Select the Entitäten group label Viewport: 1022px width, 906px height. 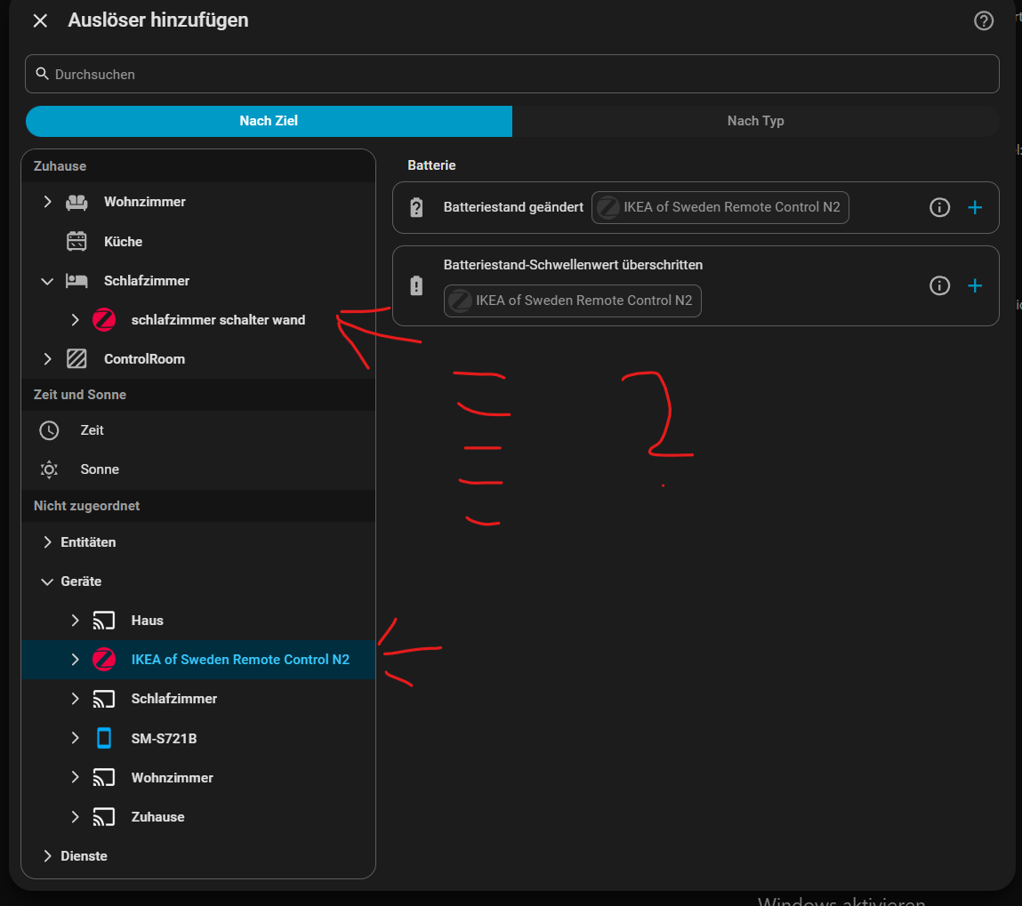coord(88,541)
